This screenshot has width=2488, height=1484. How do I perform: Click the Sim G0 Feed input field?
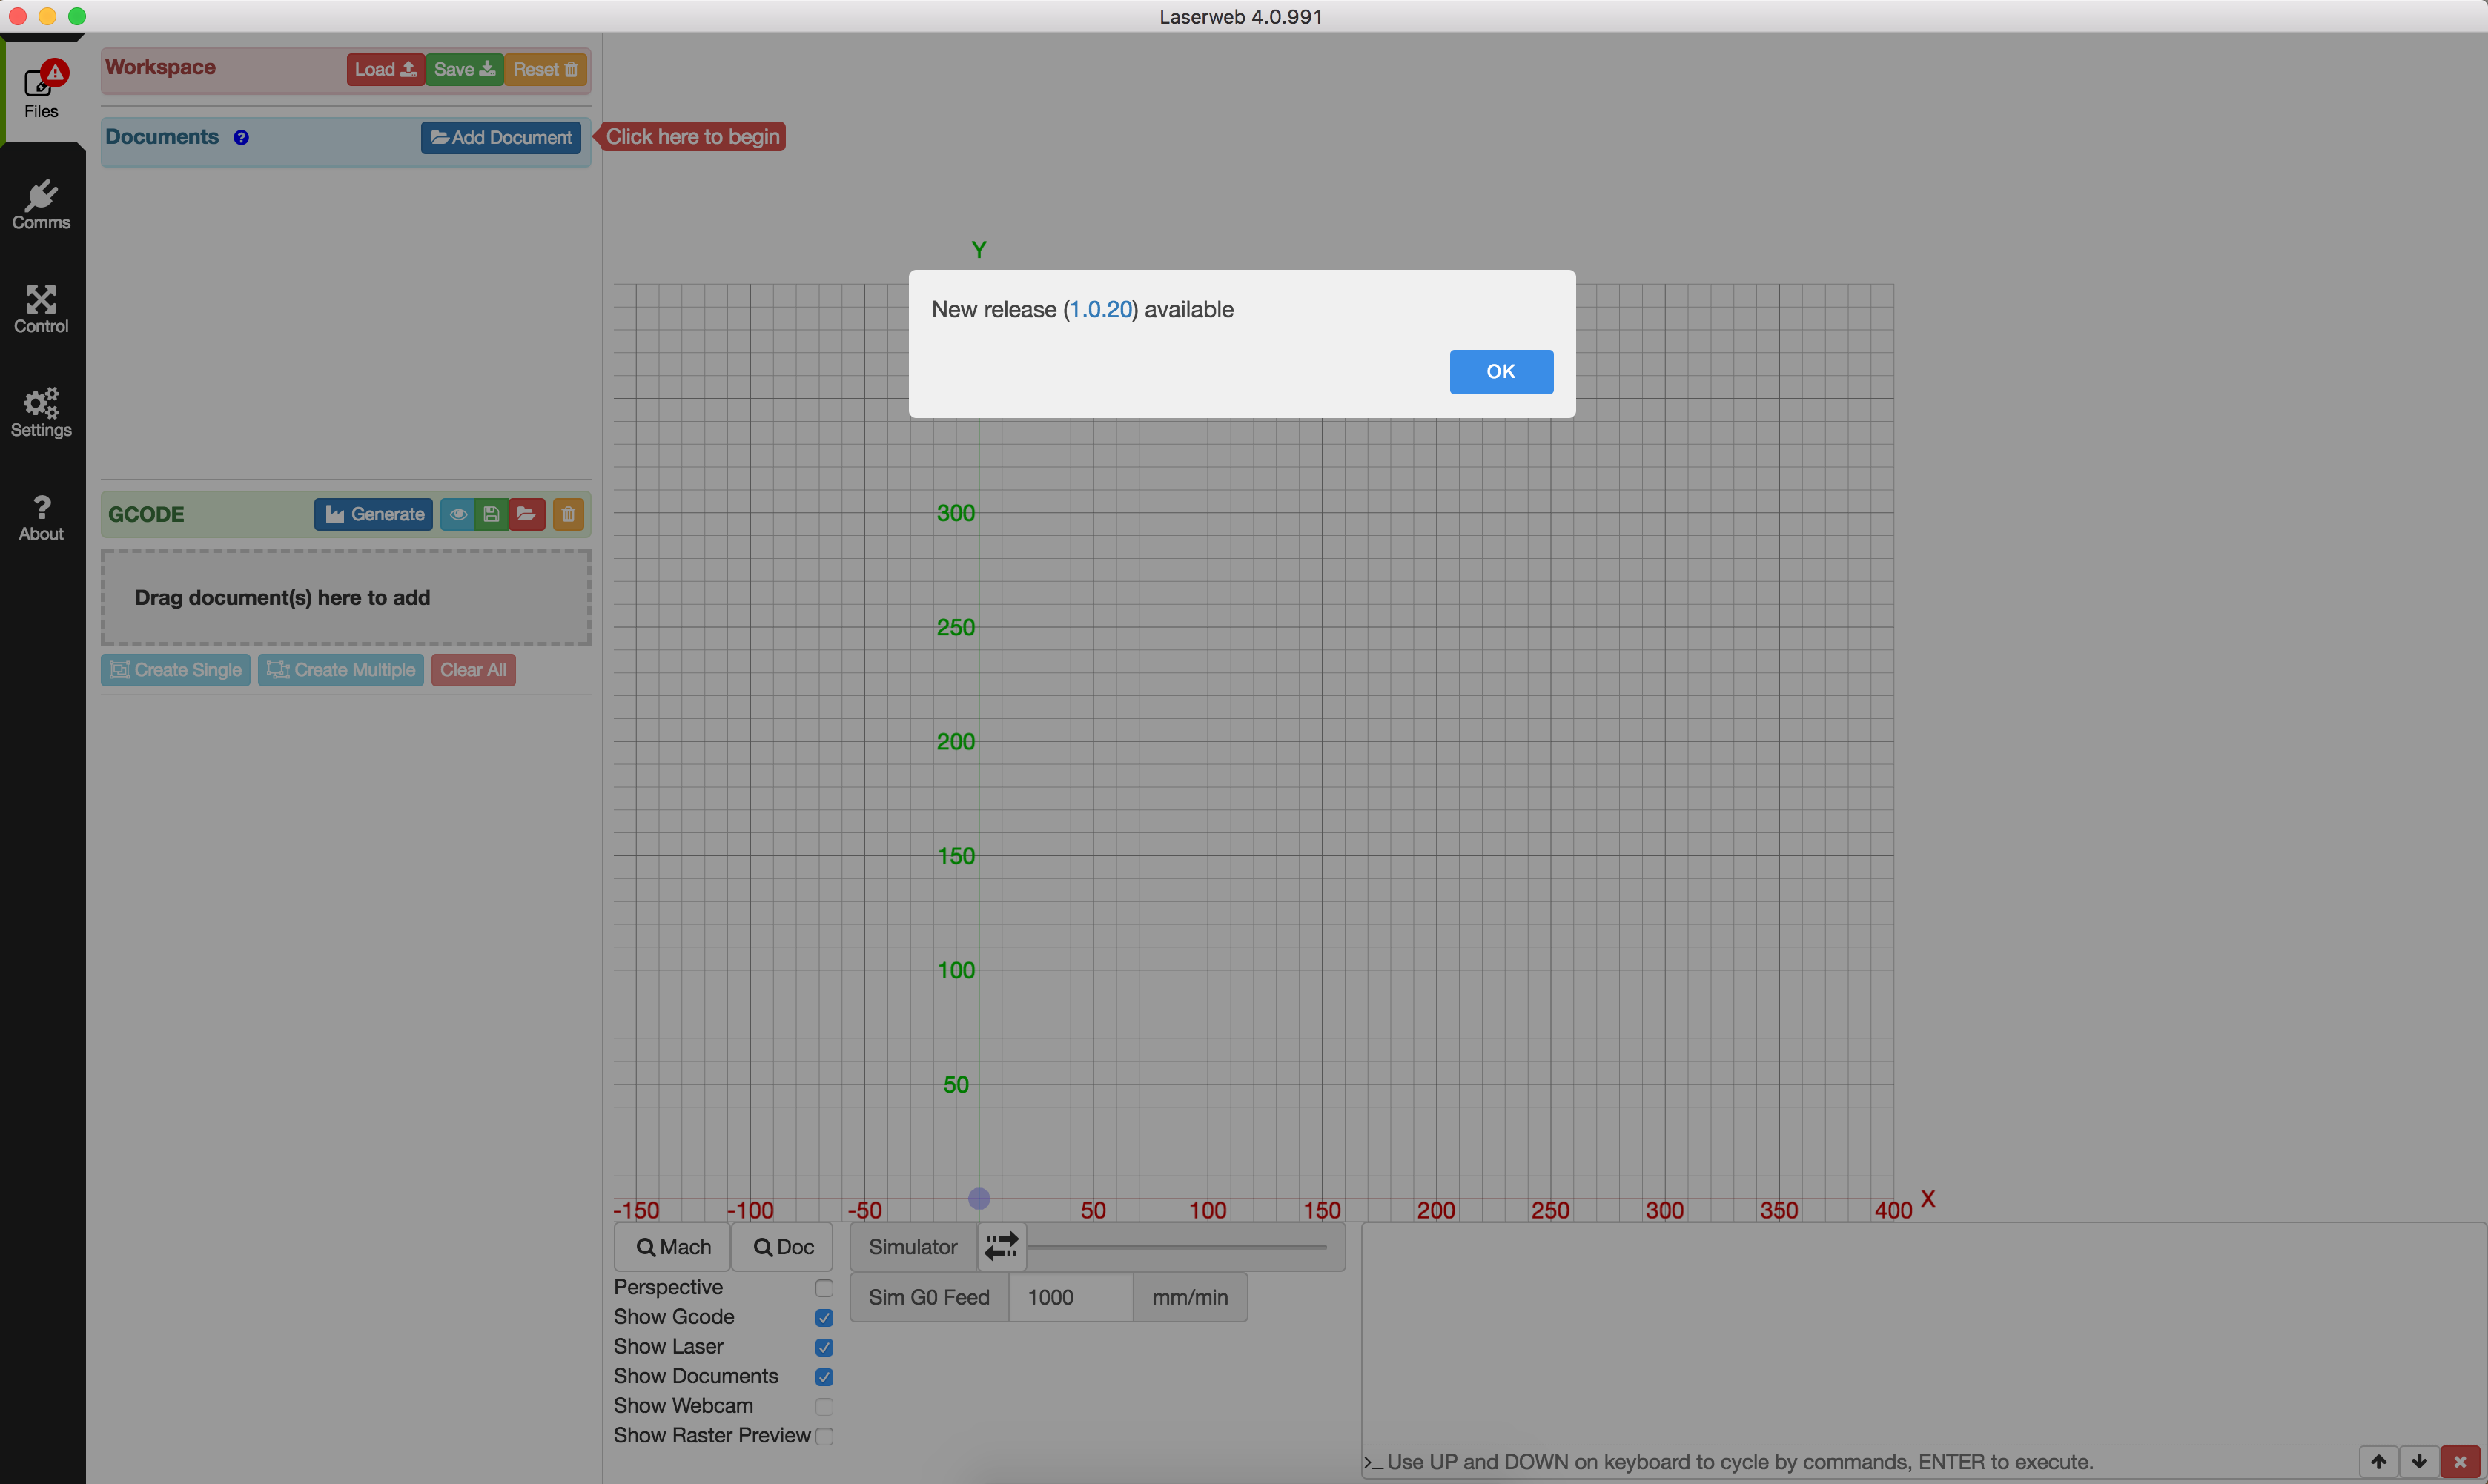tap(1070, 1297)
